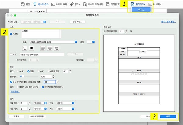
Task: Click the 세로 거리 value field
Action: [x=24, y=103]
